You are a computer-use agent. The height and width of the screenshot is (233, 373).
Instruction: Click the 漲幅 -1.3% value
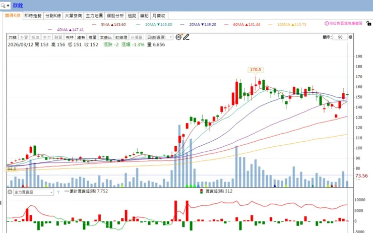coord(133,44)
